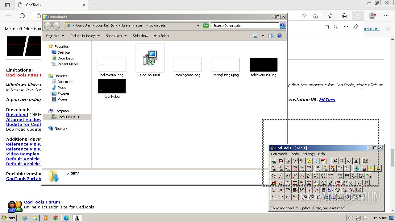This screenshot has width=395, height=222.
Task: Click the Video Samples link
Action: click(x=23, y=154)
